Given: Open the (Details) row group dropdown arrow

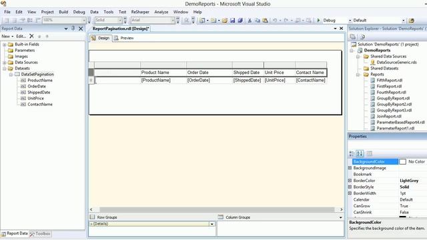Looking at the screenshot, I should pos(212,224).
